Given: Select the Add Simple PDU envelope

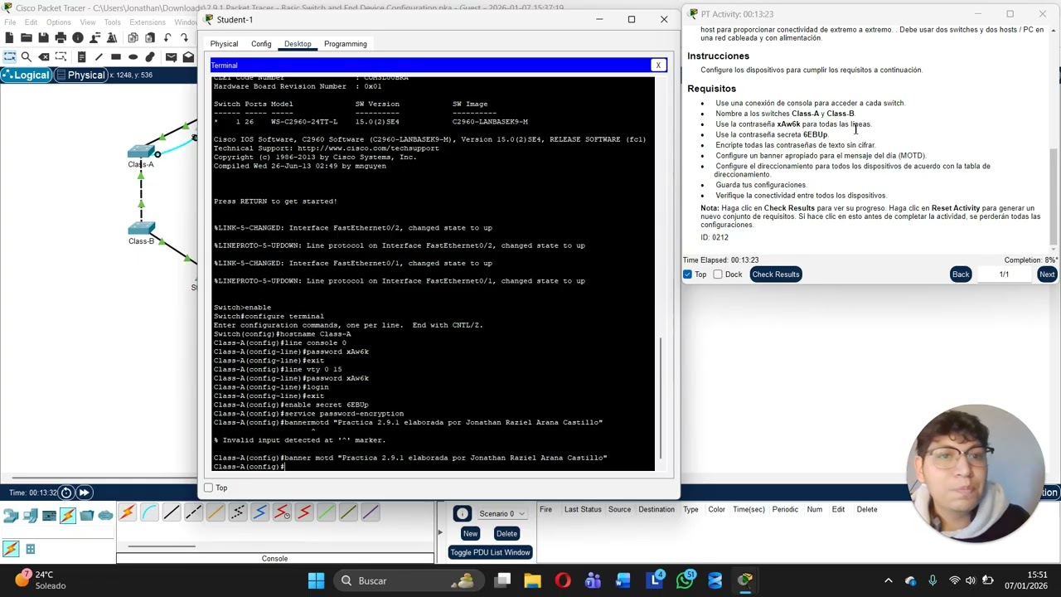Looking at the screenshot, I should (171, 56).
